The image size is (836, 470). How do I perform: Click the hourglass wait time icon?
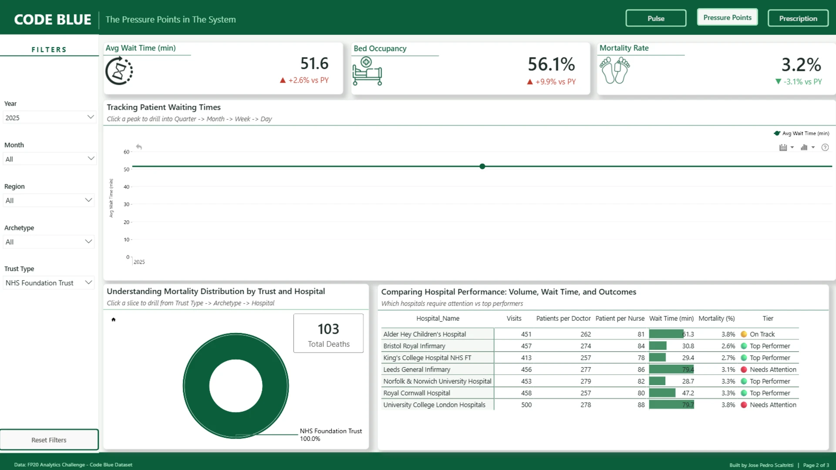119,71
